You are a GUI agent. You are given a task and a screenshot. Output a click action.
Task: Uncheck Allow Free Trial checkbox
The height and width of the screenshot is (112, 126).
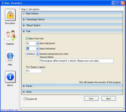point(27,38)
